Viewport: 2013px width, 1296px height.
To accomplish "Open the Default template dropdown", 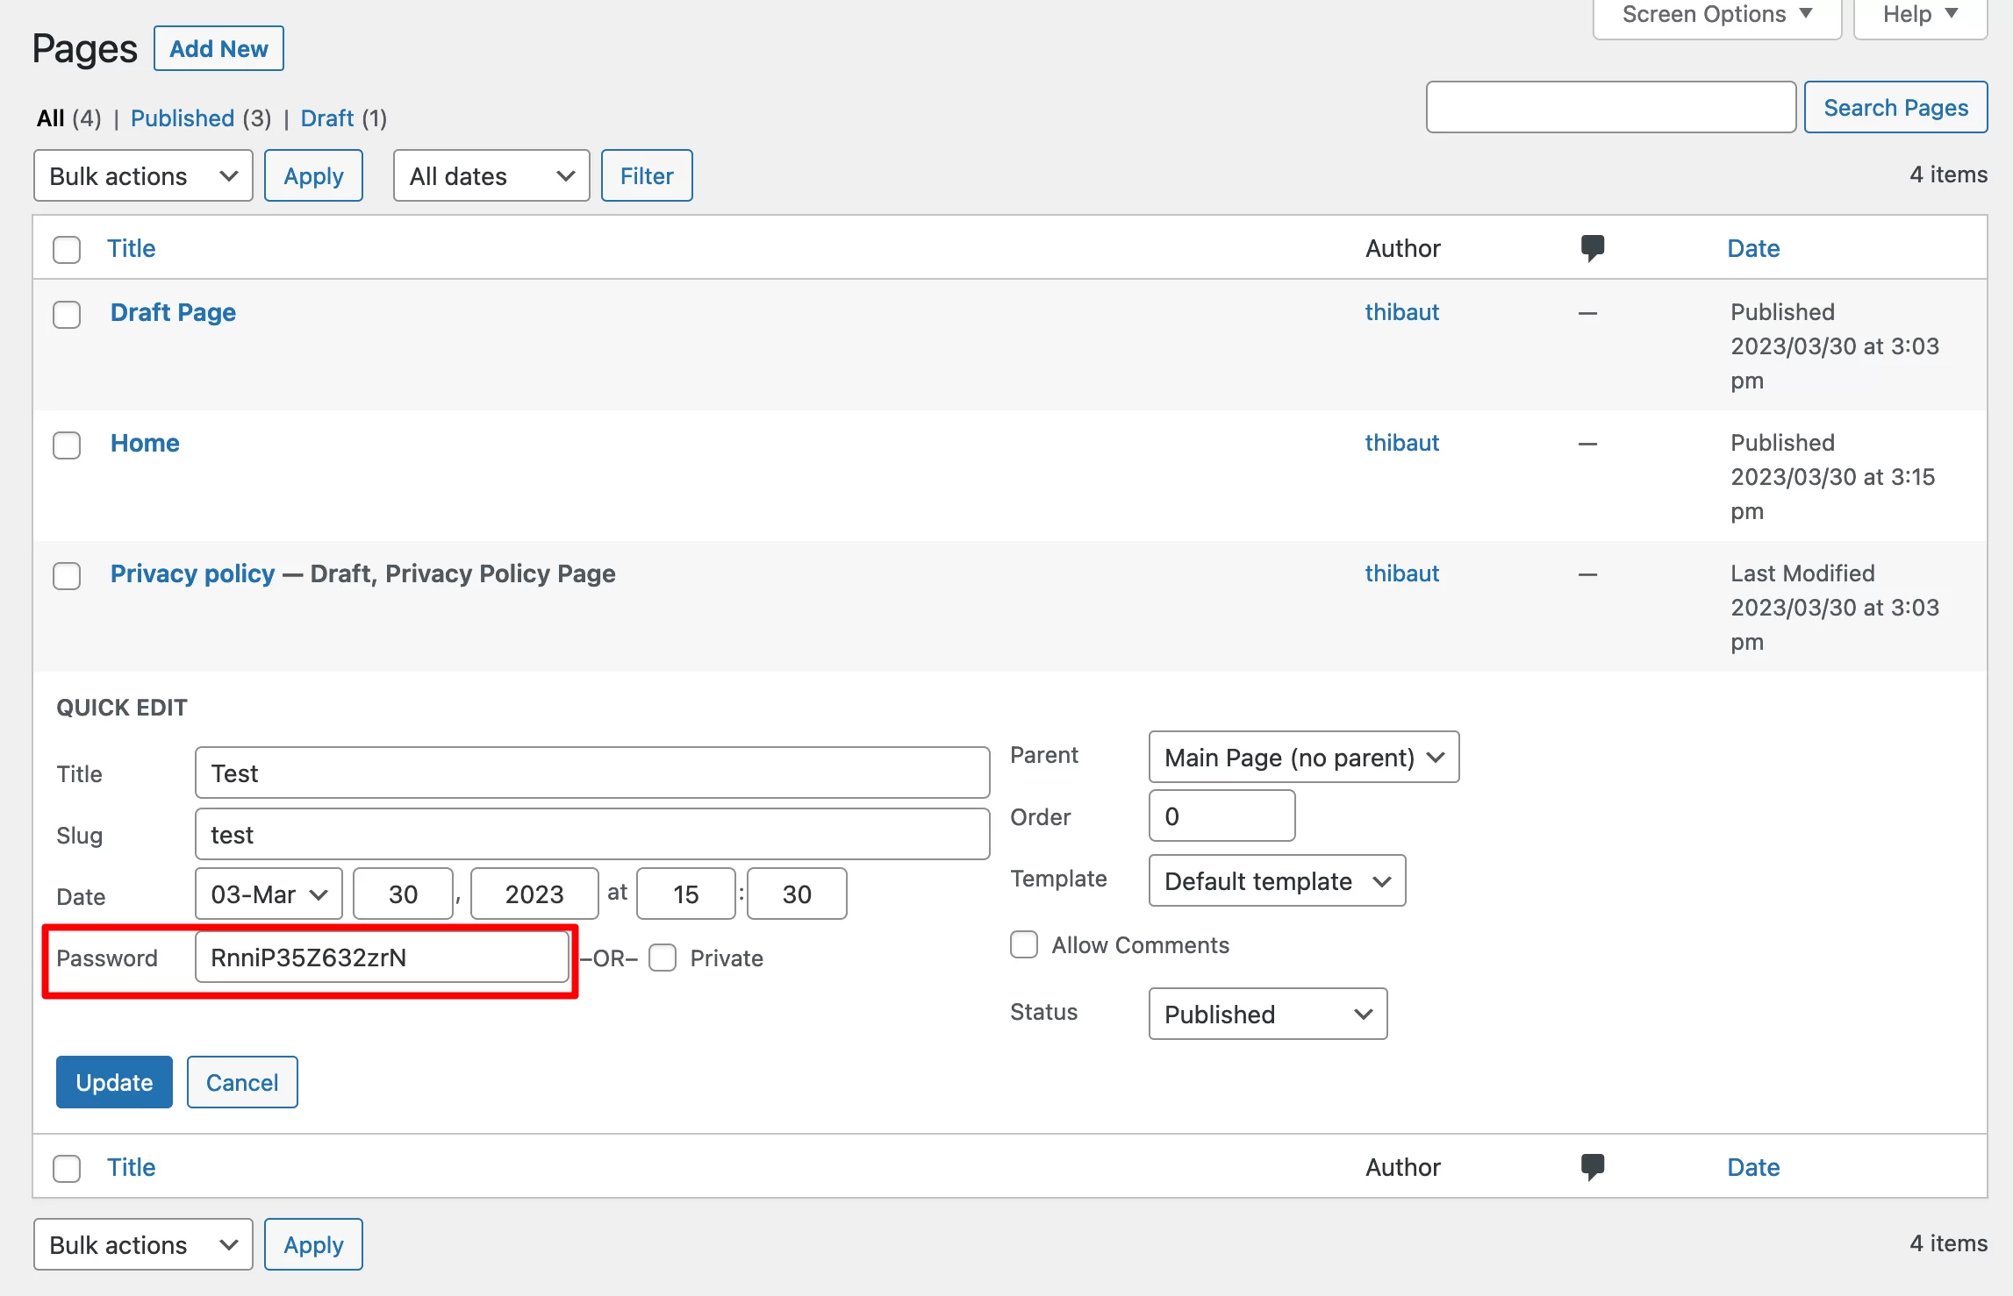I will coord(1277,880).
